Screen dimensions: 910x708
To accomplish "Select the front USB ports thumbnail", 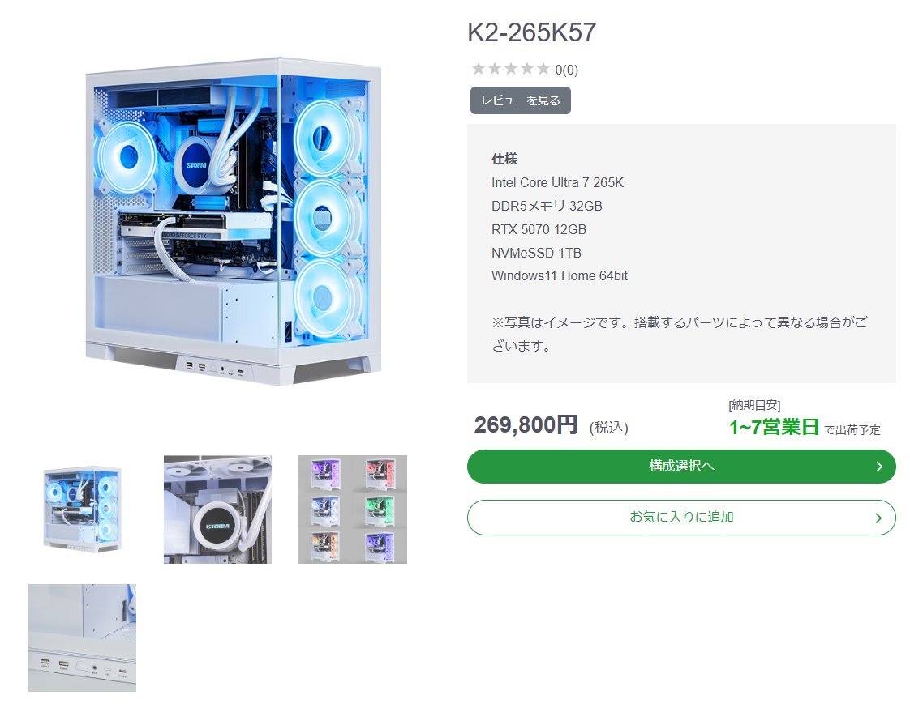I will pos(83,638).
